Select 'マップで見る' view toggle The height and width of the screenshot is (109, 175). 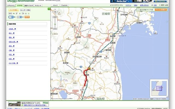click(x=13, y=10)
